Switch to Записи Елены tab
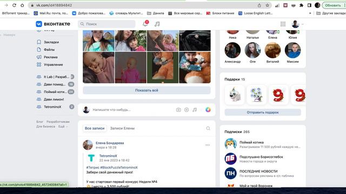The width and height of the screenshot is (346, 194). pyautogui.click(x=123, y=128)
